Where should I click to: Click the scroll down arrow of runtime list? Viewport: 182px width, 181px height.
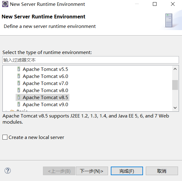[175, 108]
